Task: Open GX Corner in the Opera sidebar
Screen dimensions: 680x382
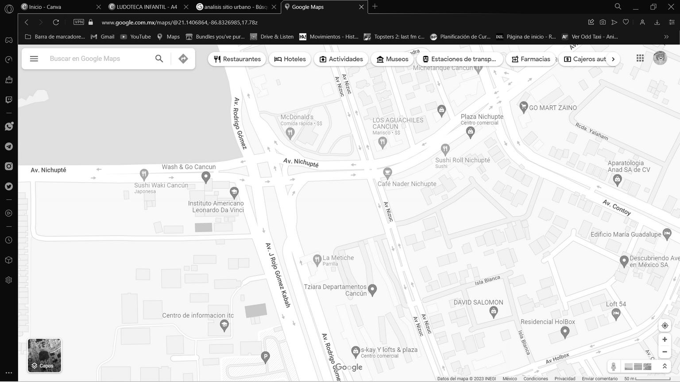Action: pyautogui.click(x=9, y=40)
